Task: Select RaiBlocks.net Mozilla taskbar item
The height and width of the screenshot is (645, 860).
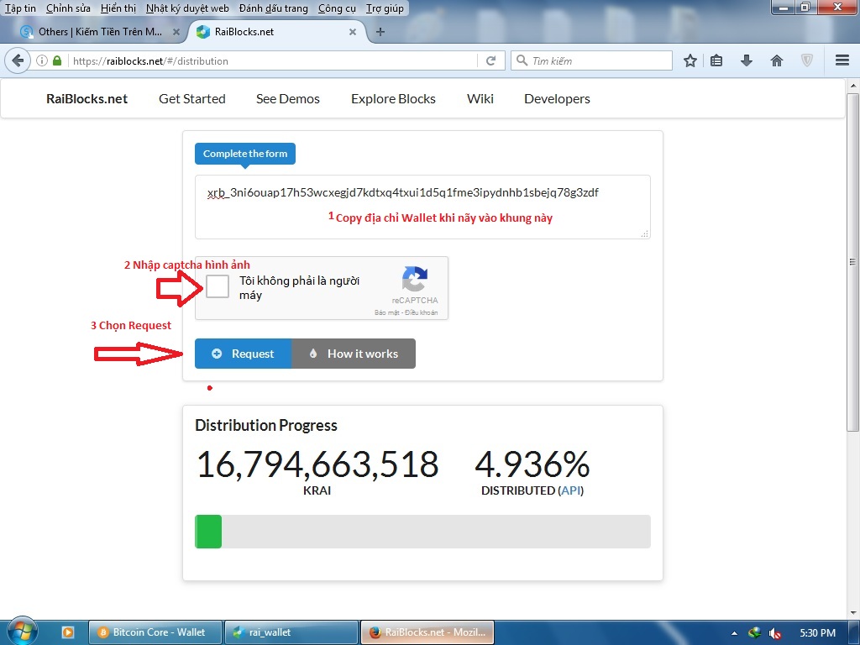Action: pos(427,632)
